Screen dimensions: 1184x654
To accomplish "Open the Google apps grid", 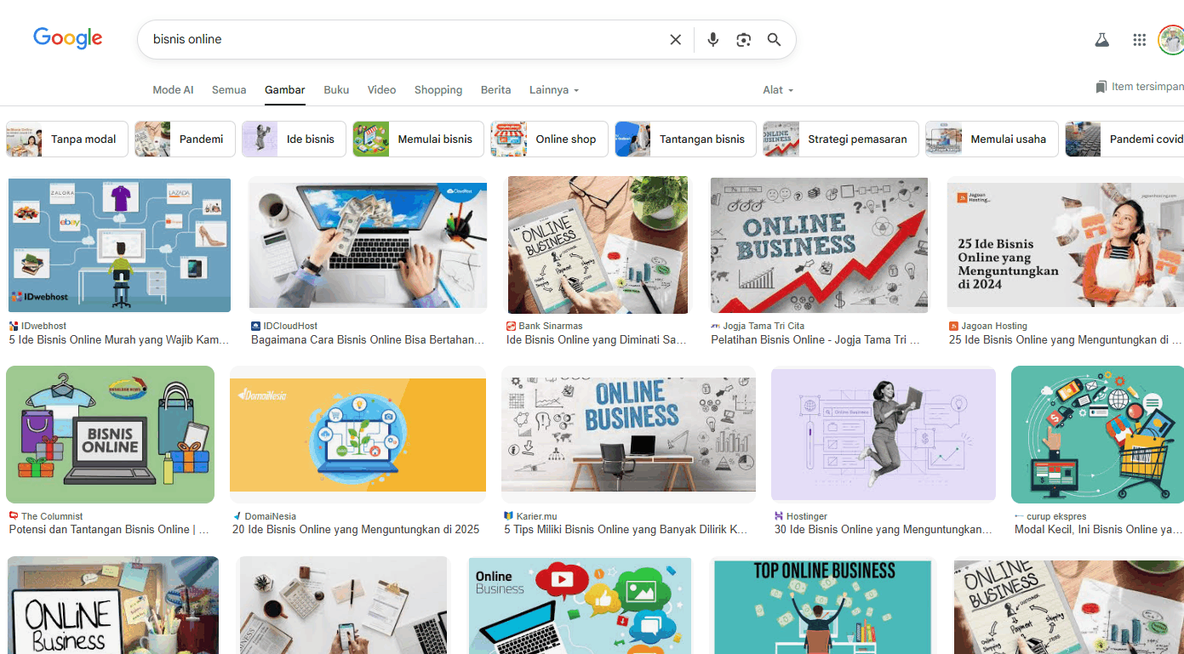I will [1140, 40].
